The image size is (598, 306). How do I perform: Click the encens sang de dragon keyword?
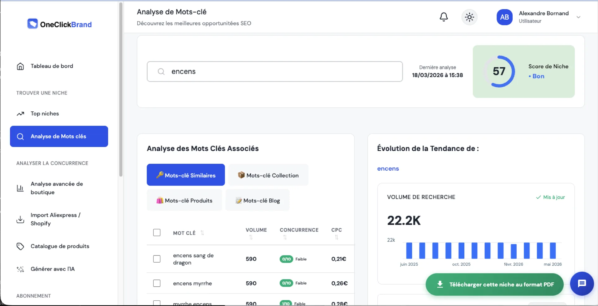193,259
